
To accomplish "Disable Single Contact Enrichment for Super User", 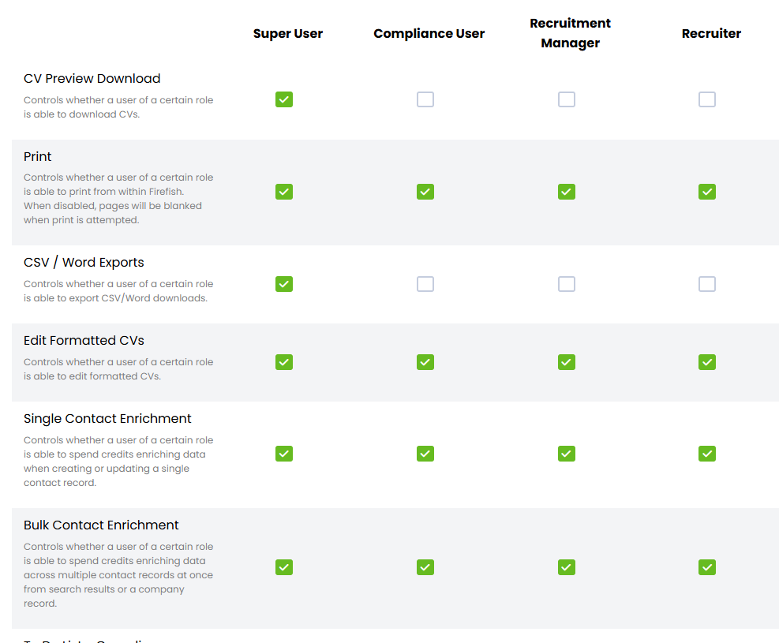I will 284,454.
